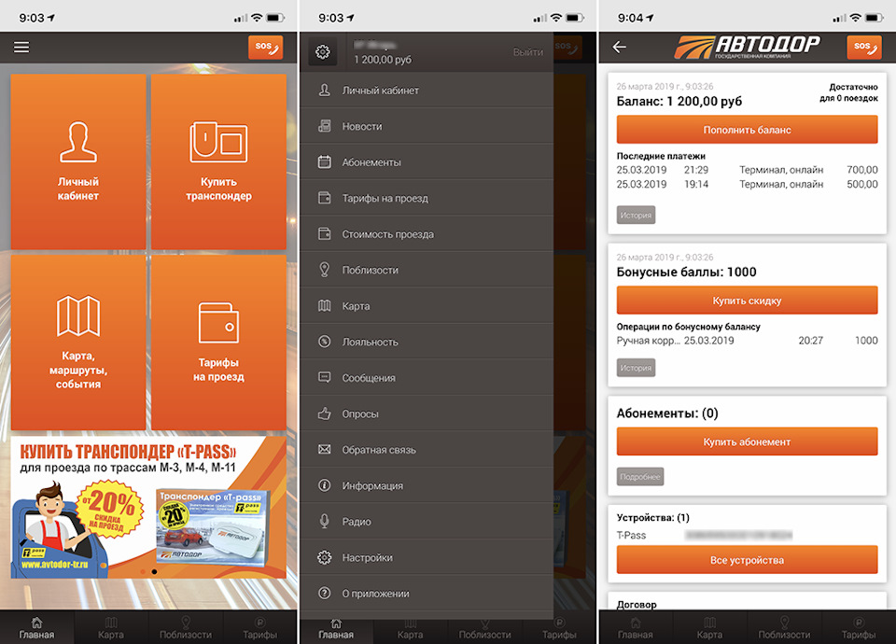Click the Сообщения message icon
Image resolution: width=896 pixels, height=644 pixels.
click(x=325, y=378)
